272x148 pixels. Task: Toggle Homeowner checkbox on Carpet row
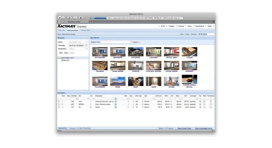[x=211, y=107]
